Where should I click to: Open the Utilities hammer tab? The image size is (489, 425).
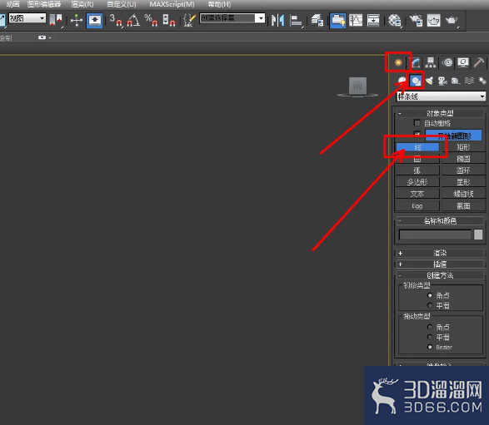tap(479, 62)
